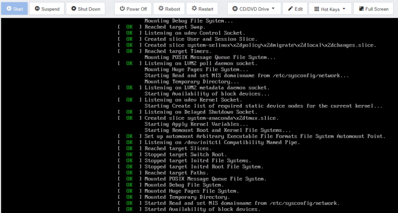Screen dimensions: 398x213
Task: Click the Shut Down stop icon
Action: pos(73,9)
